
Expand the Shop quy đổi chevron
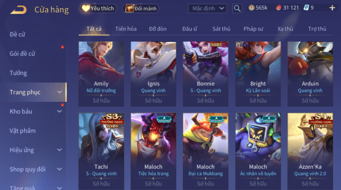(59, 169)
